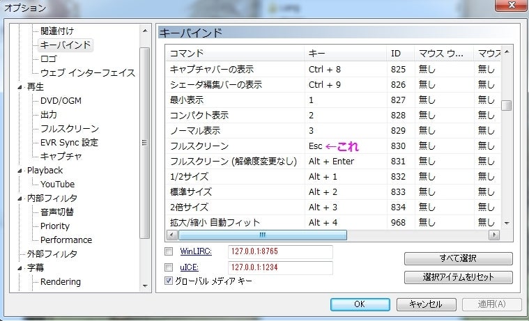Uncheck グローバル メディア キー checkbox
The height and width of the screenshot is (321, 529).
coord(169,281)
